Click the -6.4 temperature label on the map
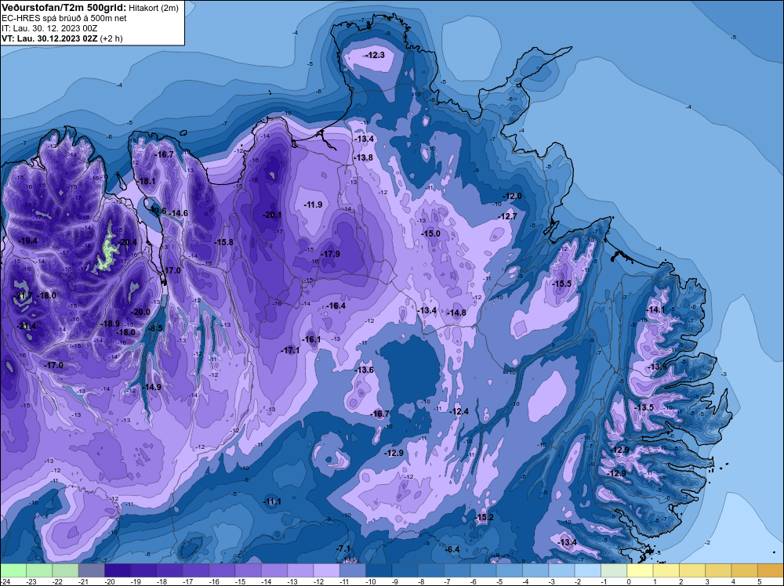 coord(452,549)
